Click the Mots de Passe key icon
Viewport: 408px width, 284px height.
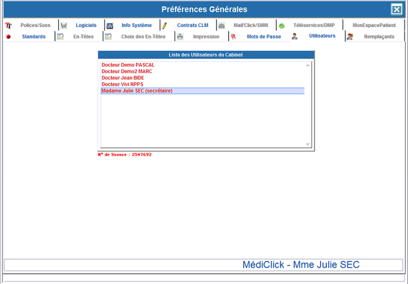[x=233, y=37]
